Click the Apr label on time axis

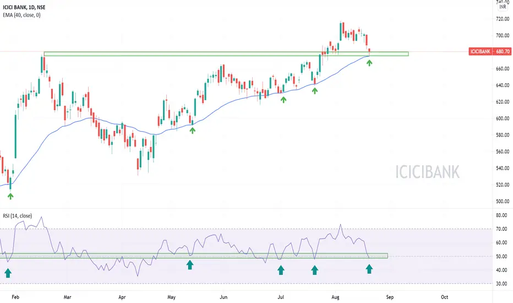point(122,297)
